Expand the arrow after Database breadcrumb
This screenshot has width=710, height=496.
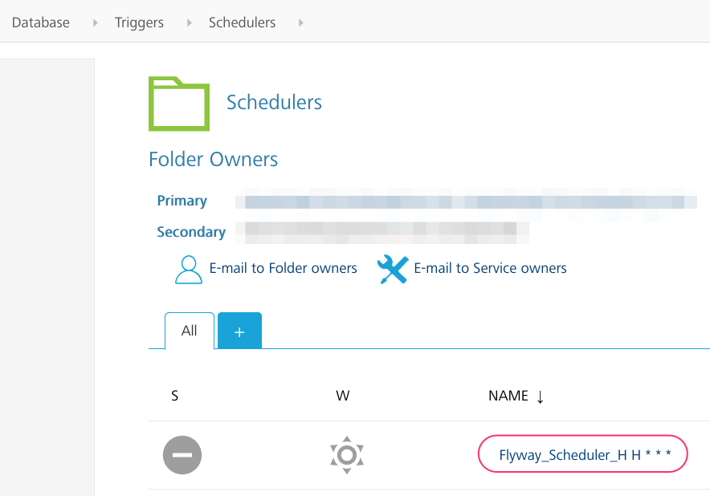(x=96, y=22)
